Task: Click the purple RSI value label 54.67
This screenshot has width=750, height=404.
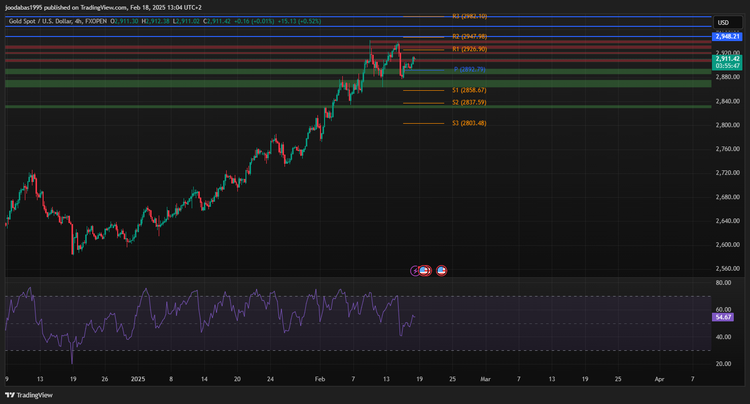Action: click(723, 317)
